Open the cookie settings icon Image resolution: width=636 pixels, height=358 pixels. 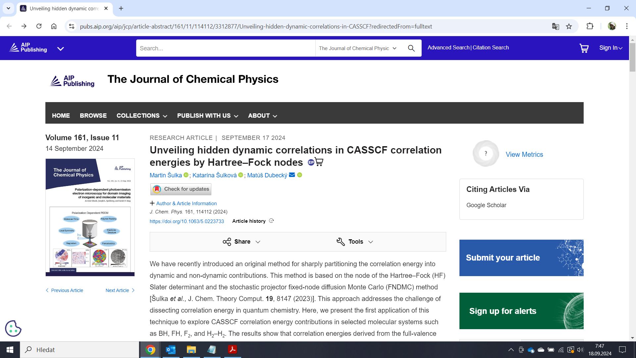13,328
